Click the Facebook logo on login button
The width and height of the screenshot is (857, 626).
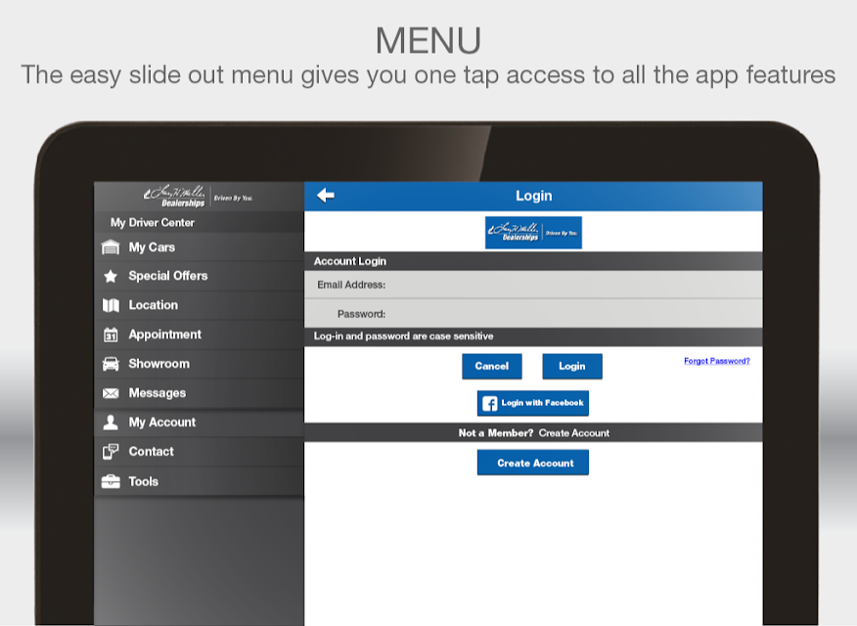[x=490, y=403]
